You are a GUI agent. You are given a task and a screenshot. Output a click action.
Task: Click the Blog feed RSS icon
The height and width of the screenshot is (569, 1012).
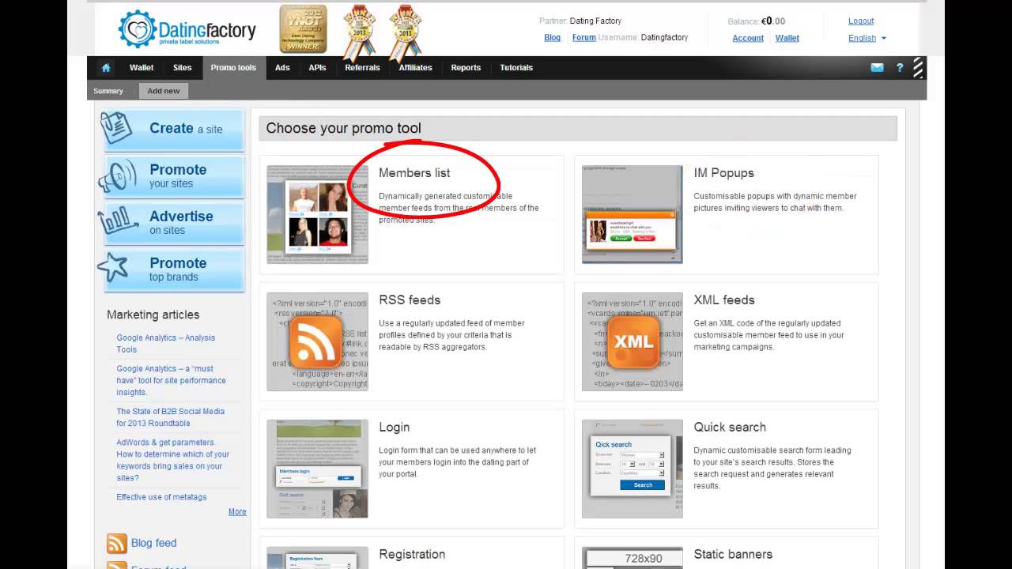[116, 543]
